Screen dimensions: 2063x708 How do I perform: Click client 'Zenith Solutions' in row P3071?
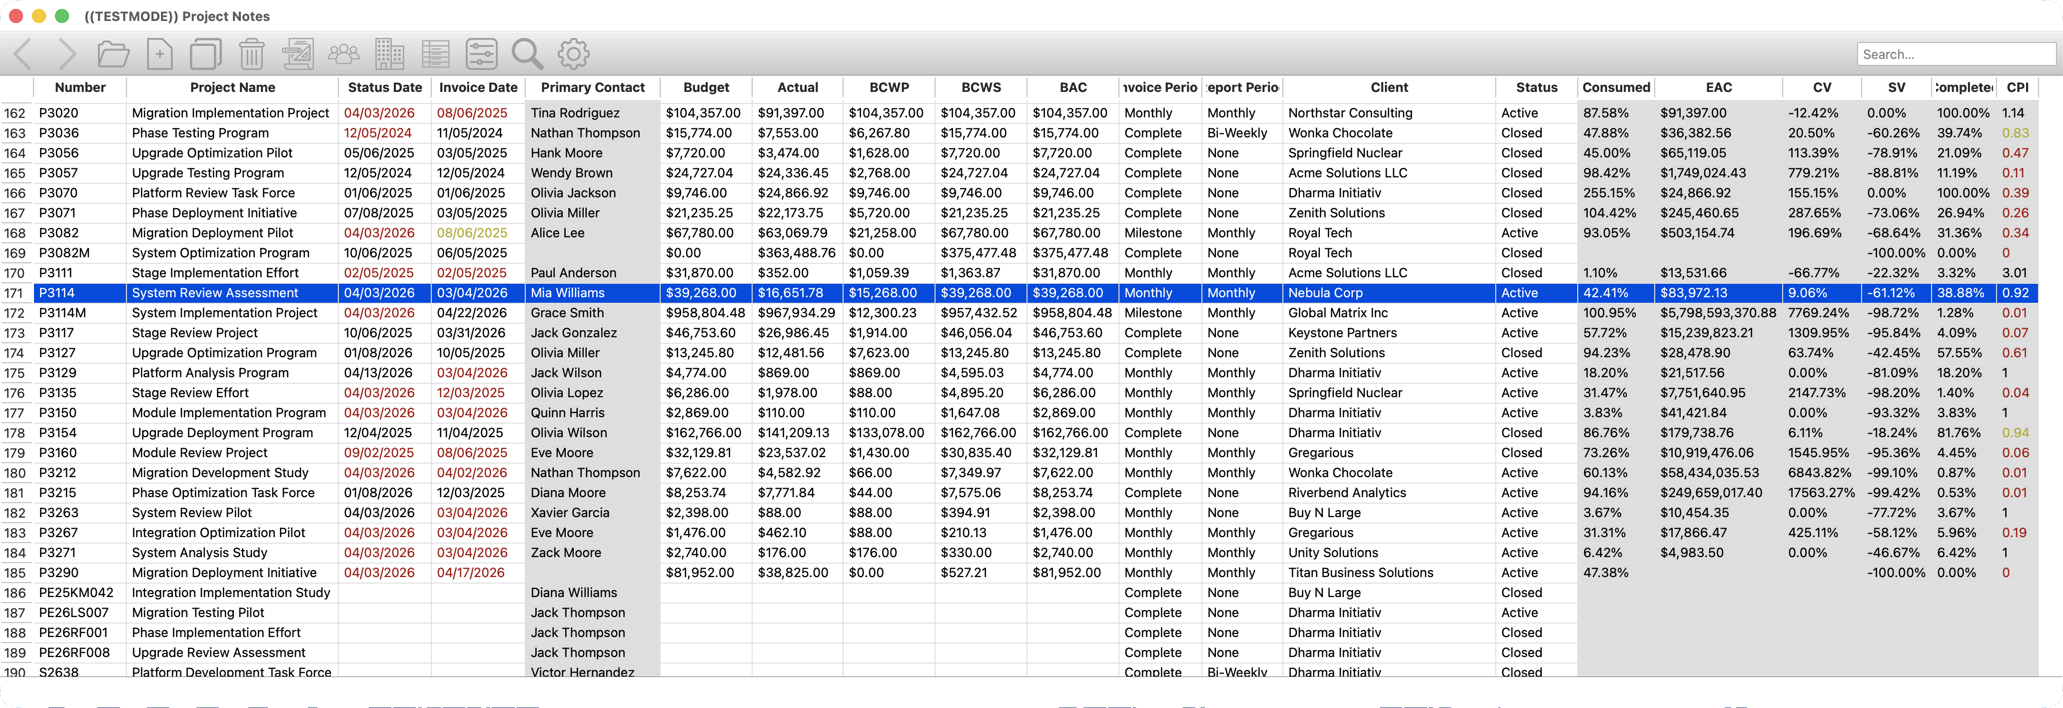tap(1337, 213)
